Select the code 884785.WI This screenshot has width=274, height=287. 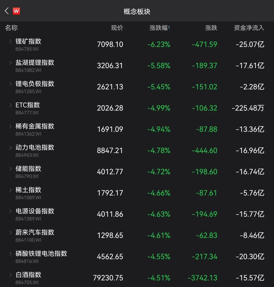pos(27,49)
